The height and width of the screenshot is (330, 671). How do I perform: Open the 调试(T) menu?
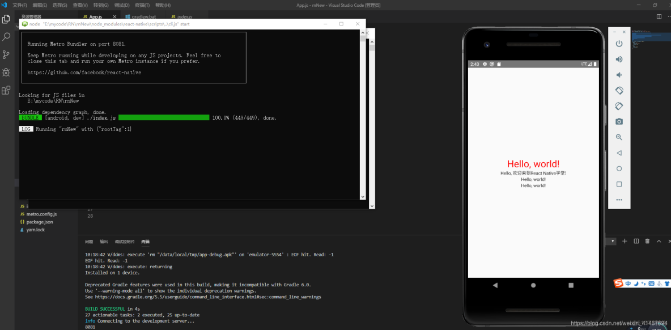121,5
